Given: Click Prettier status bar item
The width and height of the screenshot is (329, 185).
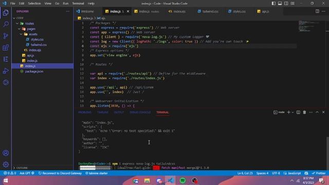Looking at the screenshot, I should coord(319,173).
